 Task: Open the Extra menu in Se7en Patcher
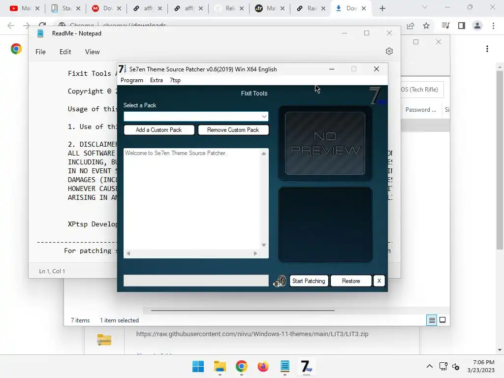coord(156,80)
